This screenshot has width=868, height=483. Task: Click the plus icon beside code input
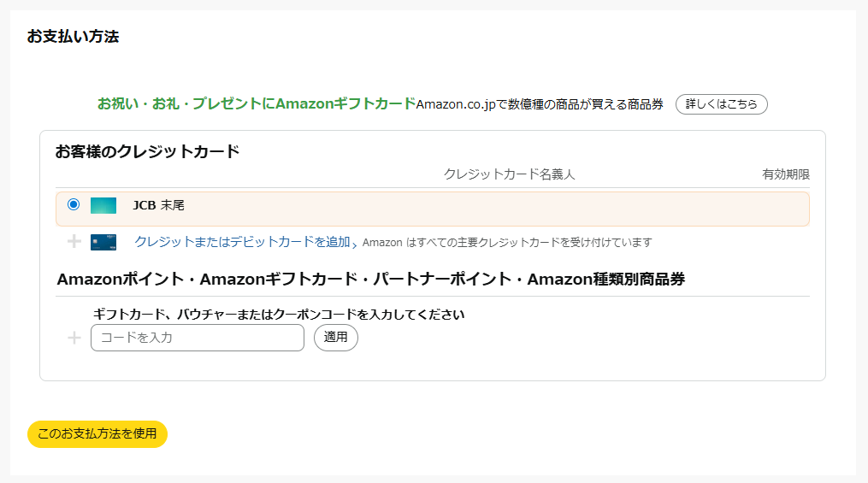point(74,338)
